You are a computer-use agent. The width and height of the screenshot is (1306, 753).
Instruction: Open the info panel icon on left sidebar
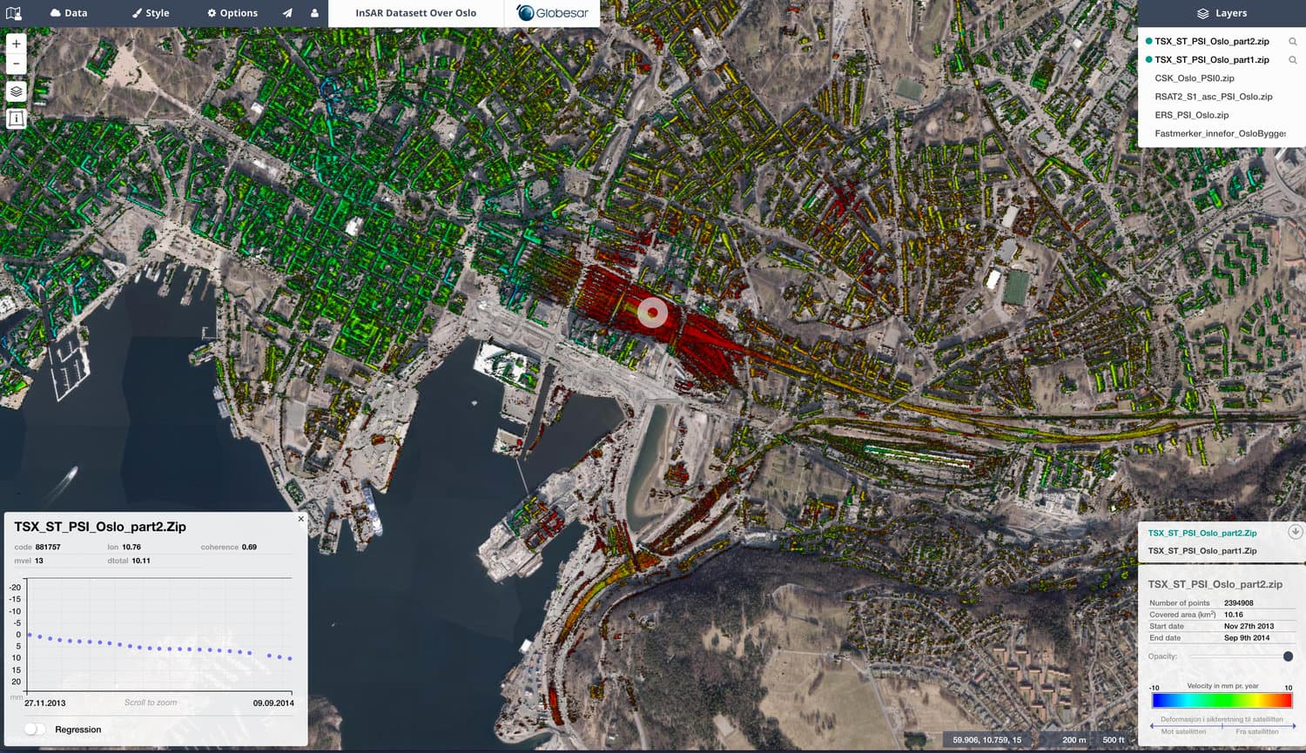[x=15, y=118]
